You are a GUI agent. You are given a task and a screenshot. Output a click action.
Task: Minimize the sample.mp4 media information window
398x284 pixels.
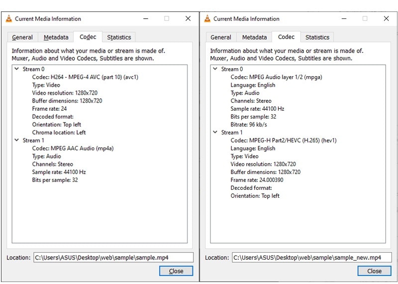[x=146, y=18]
